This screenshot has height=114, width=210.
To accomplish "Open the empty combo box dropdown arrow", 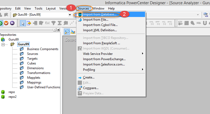I will pos(198,15).
